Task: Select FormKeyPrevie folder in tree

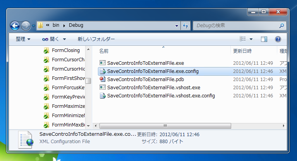Action: pyautogui.click(x=69, y=97)
